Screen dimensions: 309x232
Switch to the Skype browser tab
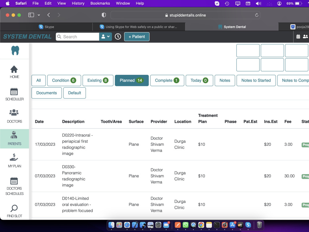[x=46, y=27]
